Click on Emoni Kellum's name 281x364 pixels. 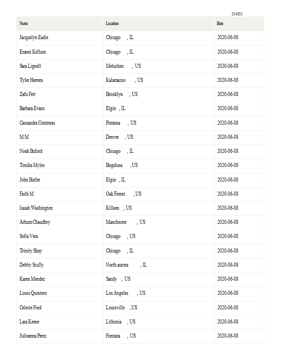[33, 52]
